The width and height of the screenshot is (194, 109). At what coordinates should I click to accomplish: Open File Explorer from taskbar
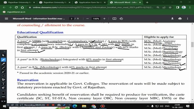[x=84, y=106]
